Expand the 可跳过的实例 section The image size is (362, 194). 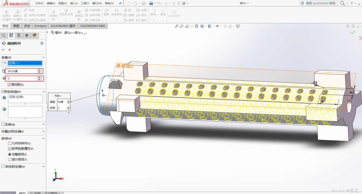(x=44, y=131)
